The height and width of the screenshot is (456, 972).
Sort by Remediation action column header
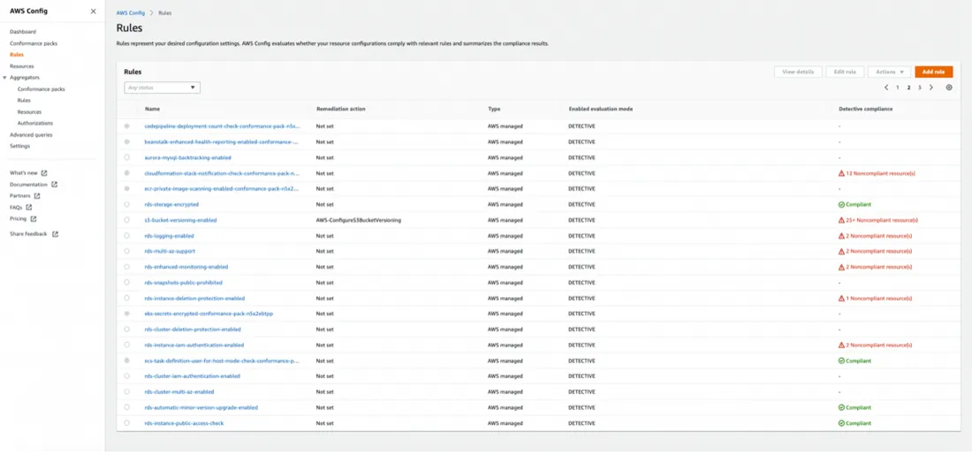pos(341,109)
